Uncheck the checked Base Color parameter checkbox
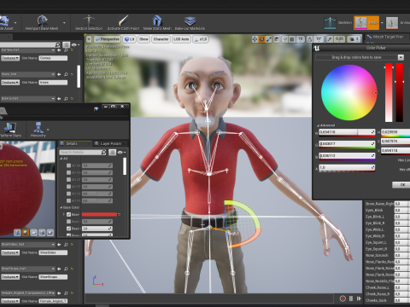The width and height of the screenshot is (410, 307). tap(68, 214)
